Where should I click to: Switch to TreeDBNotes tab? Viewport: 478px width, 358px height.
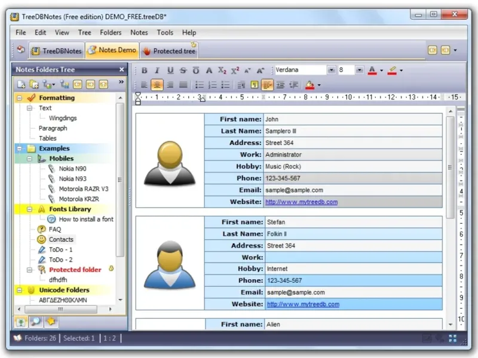click(x=57, y=51)
